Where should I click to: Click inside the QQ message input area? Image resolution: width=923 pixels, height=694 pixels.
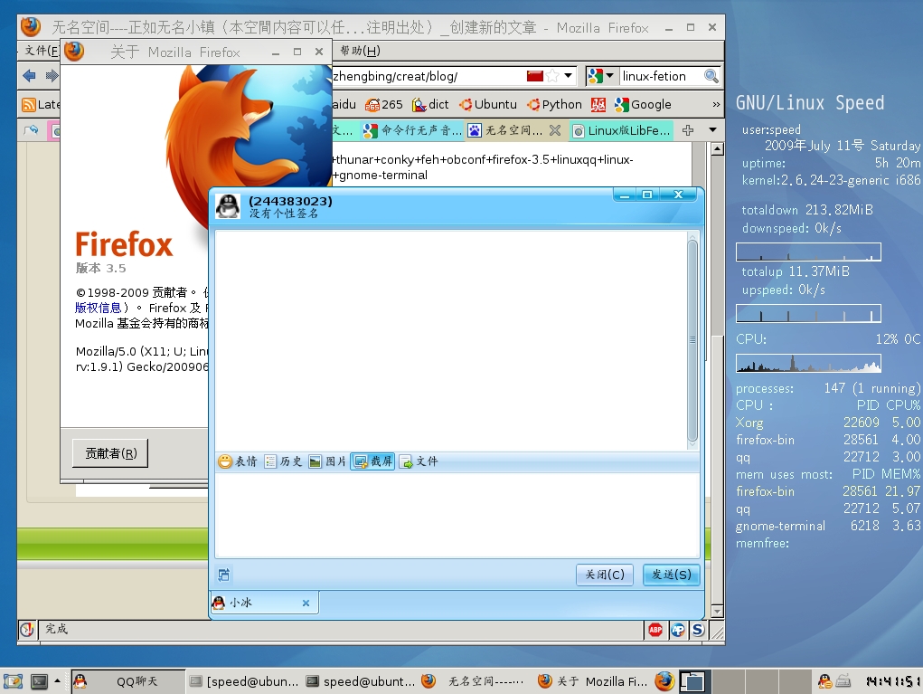(x=457, y=516)
